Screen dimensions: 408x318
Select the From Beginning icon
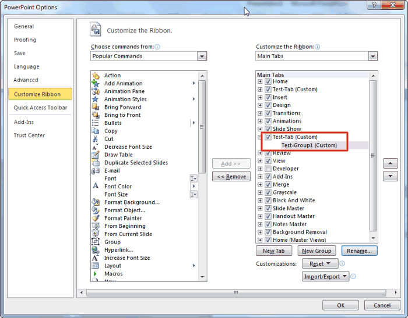click(x=96, y=226)
